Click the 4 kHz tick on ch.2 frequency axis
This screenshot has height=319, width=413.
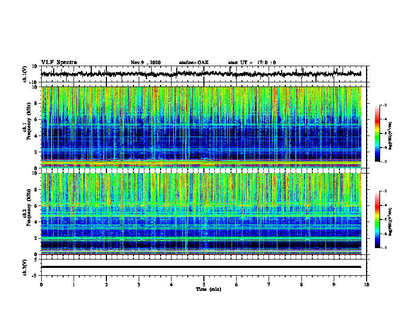(x=36, y=222)
